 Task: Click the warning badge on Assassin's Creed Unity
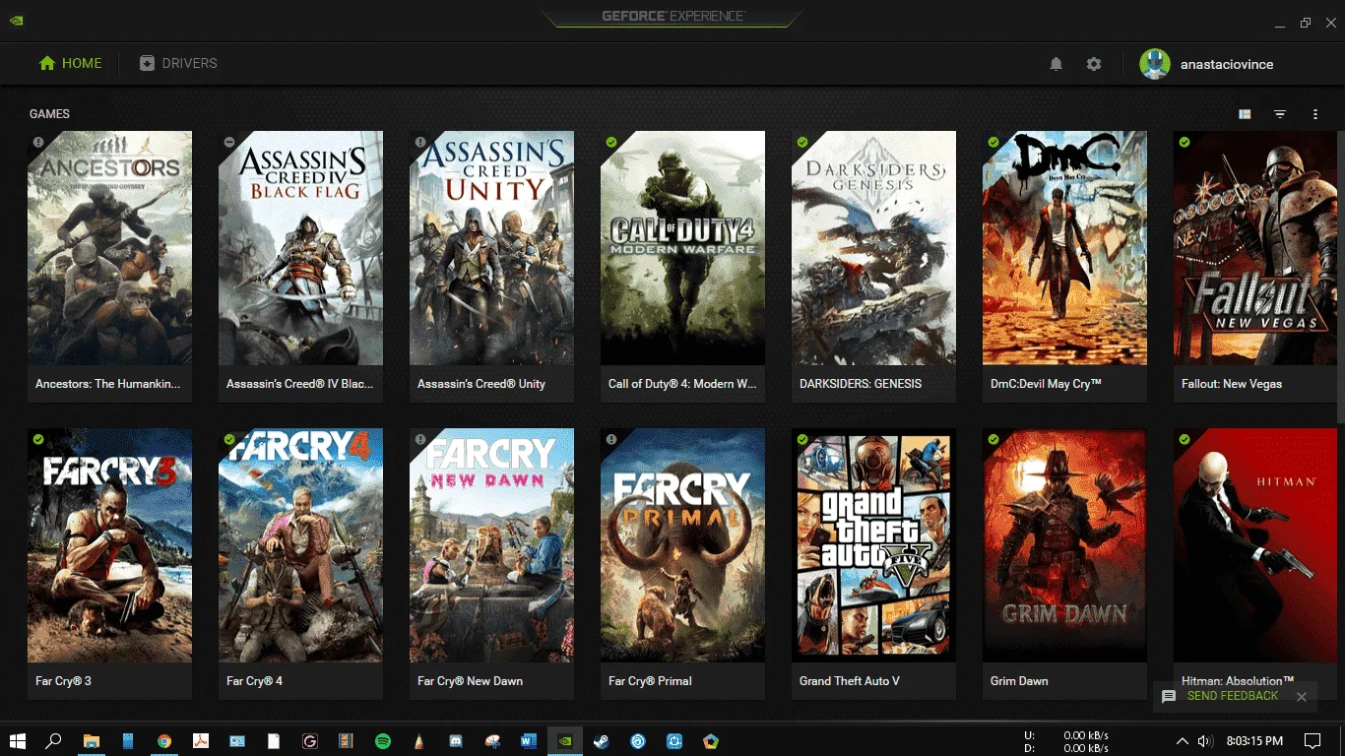click(x=420, y=142)
